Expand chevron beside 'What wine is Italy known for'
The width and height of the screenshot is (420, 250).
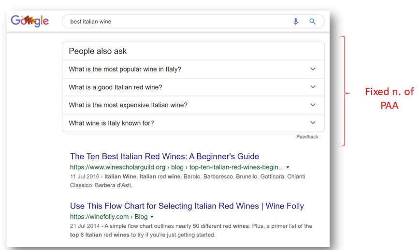click(313, 123)
